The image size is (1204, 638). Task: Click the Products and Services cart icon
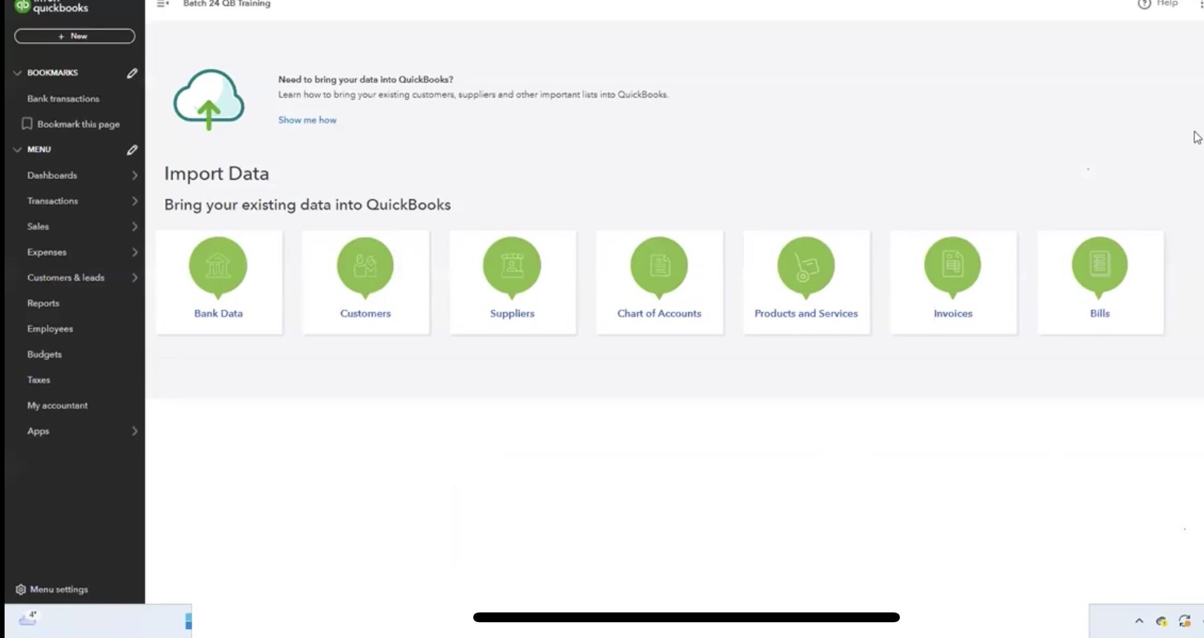pyautogui.click(x=806, y=268)
